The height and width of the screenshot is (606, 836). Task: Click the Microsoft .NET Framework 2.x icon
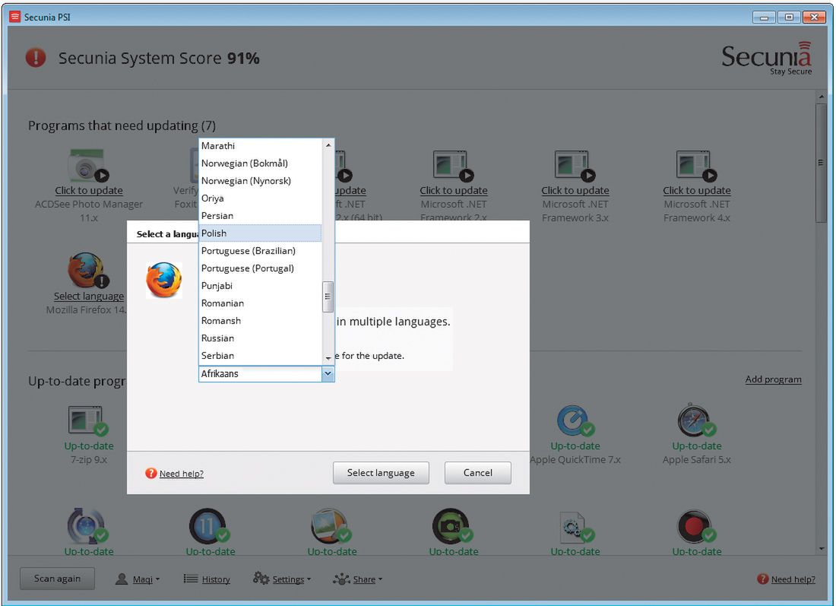coord(453,166)
